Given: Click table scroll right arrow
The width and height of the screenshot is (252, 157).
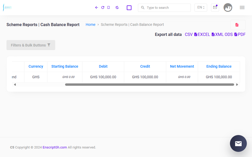Looking at the screenshot, I should click(x=237, y=84).
